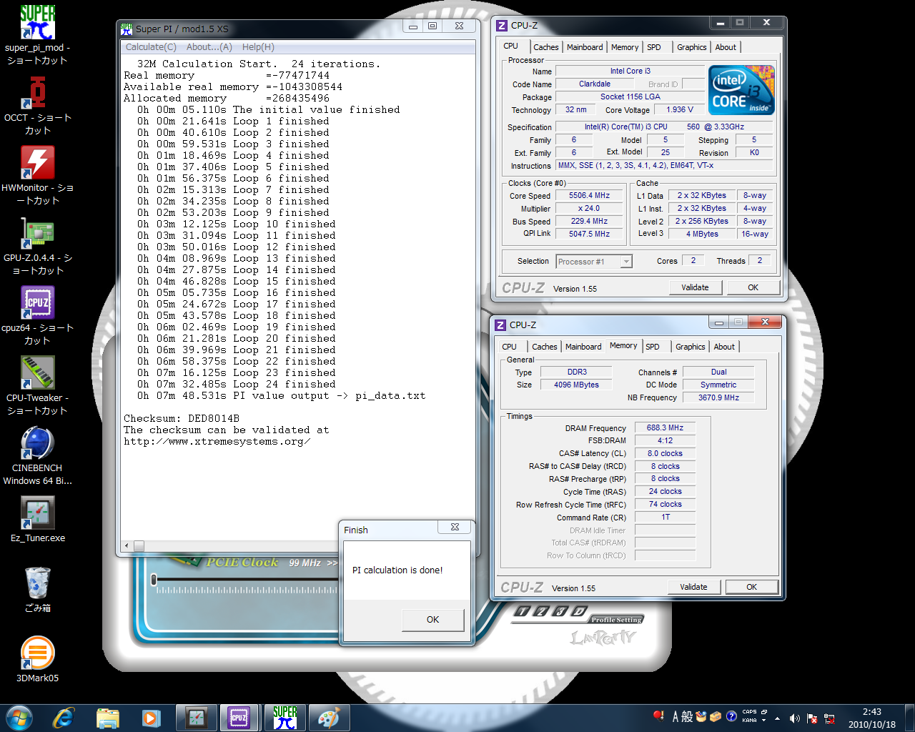Viewport: 915px width, 732px height.
Task: Click 'Checksum: DED8014B' line in Super PI
Action: tap(182, 419)
